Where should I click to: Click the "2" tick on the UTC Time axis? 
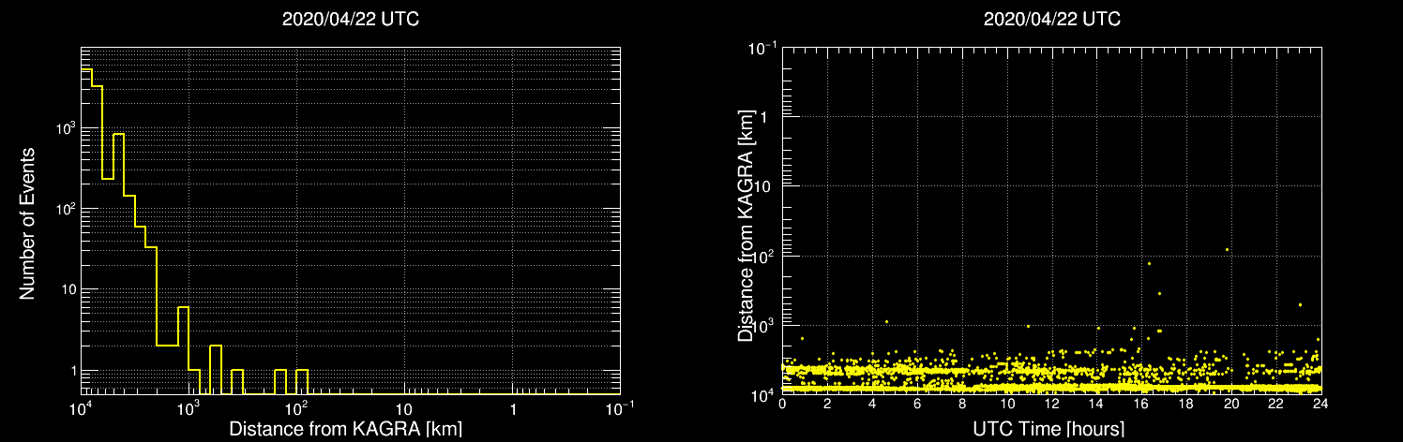(827, 405)
